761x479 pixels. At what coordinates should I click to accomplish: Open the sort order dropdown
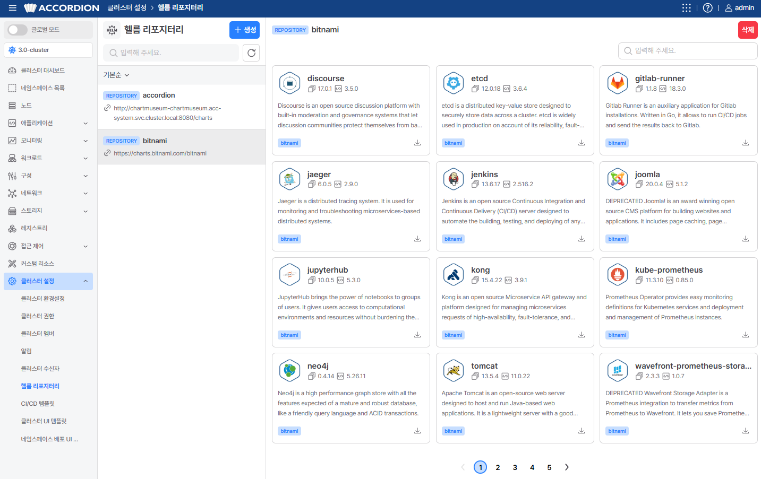coord(116,75)
